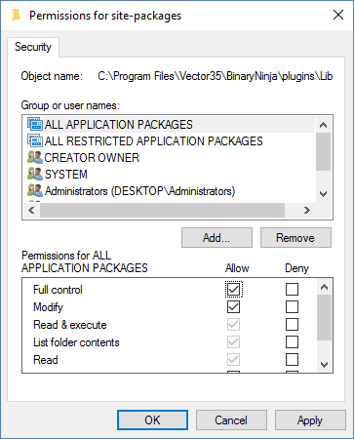The width and height of the screenshot is (354, 439).
Task: Toggle Allow for List folder contents
Action: click(x=233, y=341)
